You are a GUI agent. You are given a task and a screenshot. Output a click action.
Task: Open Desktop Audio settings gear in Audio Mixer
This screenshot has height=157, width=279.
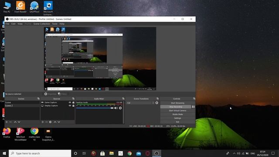(120, 108)
